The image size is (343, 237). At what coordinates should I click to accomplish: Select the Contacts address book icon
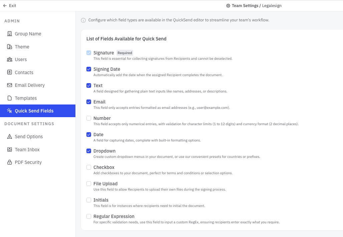[10, 72]
